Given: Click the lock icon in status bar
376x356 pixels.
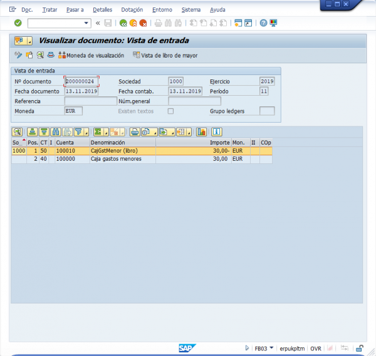Looking at the screenshot, I should pyautogui.click(x=359, y=348).
